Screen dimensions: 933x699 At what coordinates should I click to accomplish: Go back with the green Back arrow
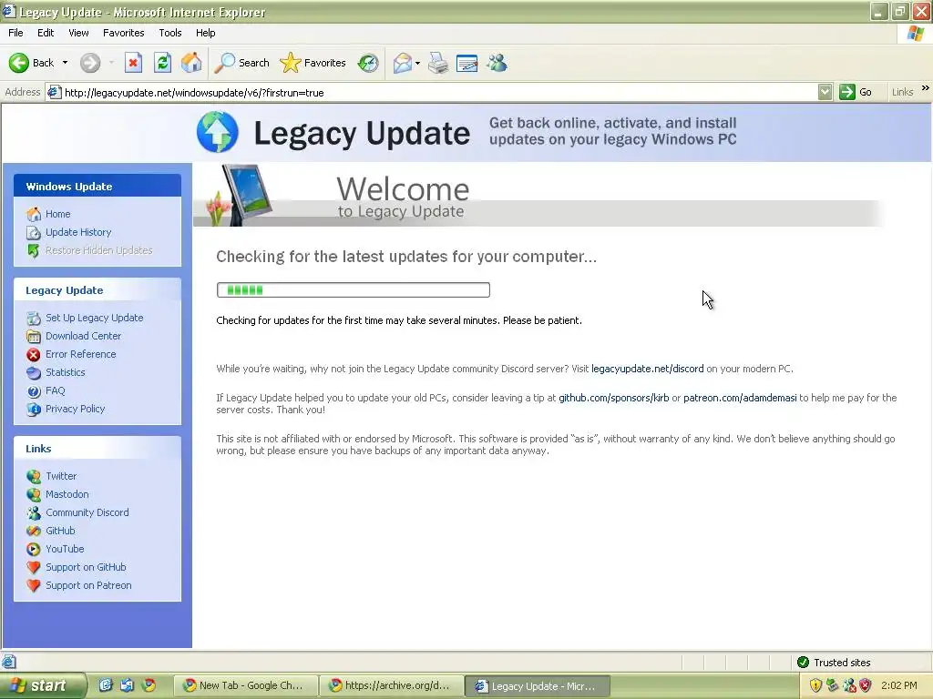click(31, 63)
